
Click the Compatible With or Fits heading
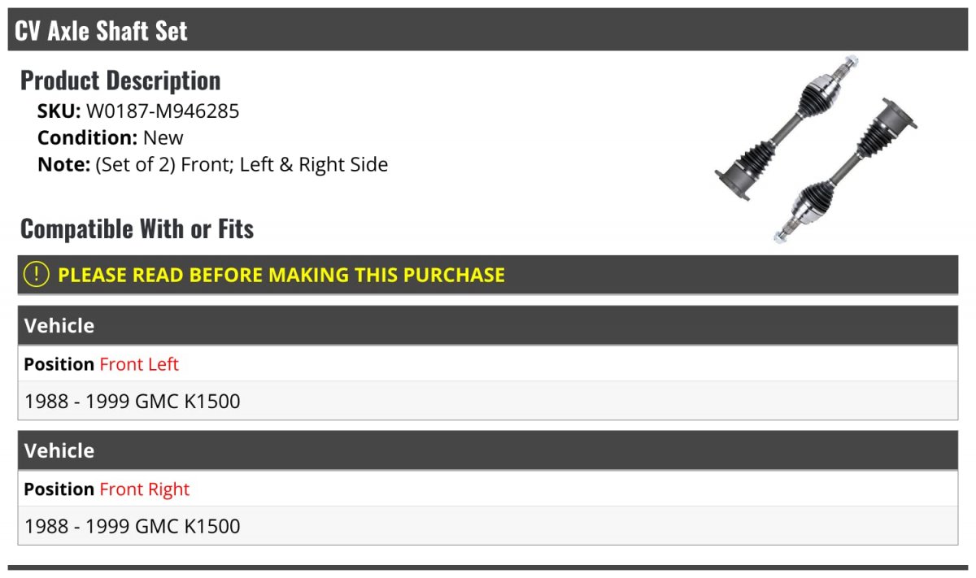click(x=137, y=229)
